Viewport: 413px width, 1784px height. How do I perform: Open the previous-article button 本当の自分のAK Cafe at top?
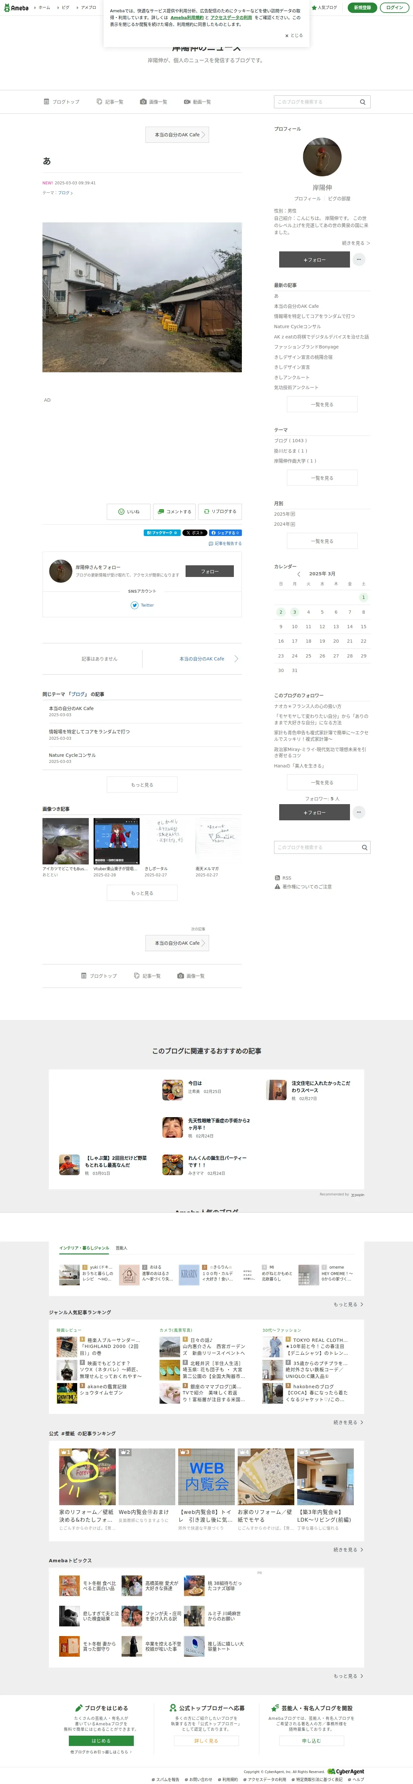(x=177, y=135)
